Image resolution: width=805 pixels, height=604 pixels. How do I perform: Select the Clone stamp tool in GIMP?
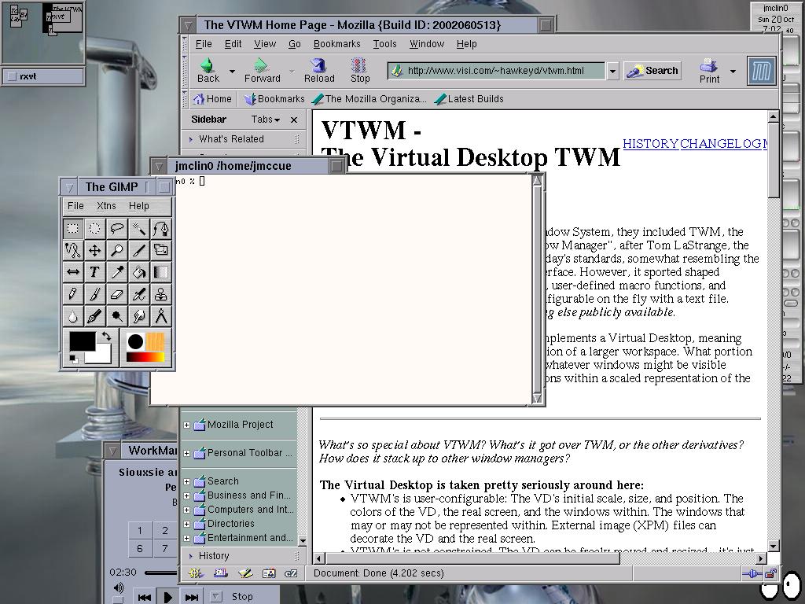click(160, 294)
